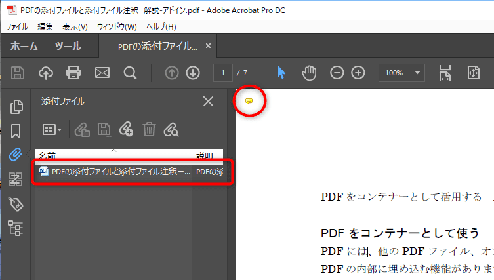Open the Bookmarks side panel
Image resolution: width=494 pixels, height=280 pixels.
[x=16, y=130]
